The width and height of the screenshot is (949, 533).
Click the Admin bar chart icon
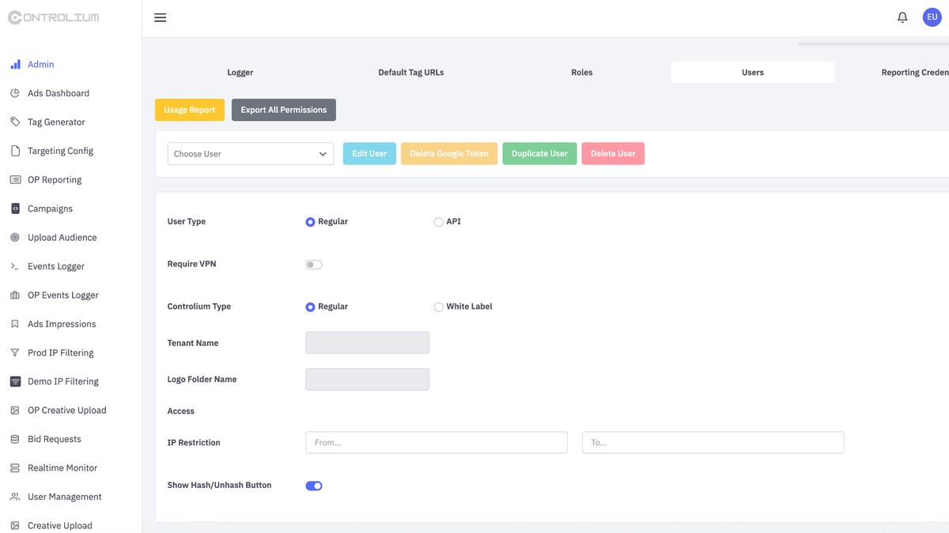pyautogui.click(x=15, y=64)
